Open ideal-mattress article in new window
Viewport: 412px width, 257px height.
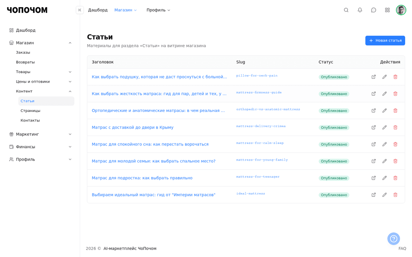point(373,195)
